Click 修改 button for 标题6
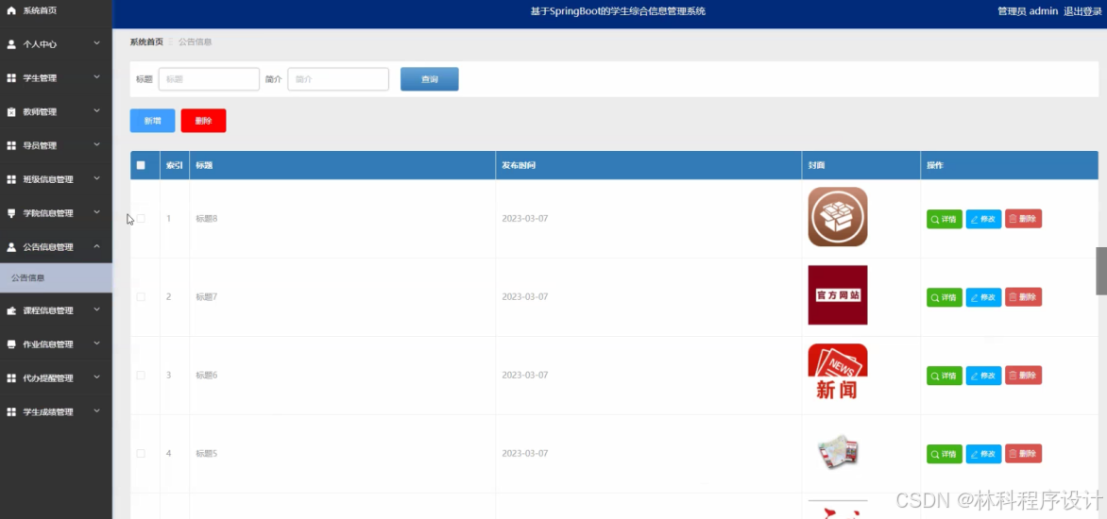 [x=983, y=376]
